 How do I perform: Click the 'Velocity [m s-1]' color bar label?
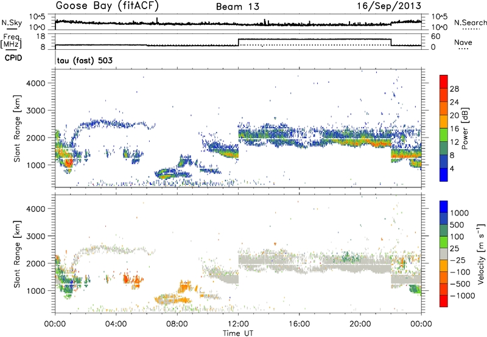[481, 254]
